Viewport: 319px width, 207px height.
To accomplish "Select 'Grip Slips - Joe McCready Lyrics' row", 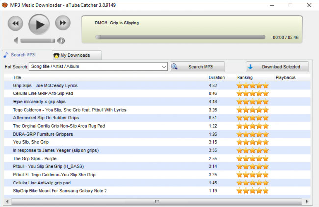I will point(157,86).
